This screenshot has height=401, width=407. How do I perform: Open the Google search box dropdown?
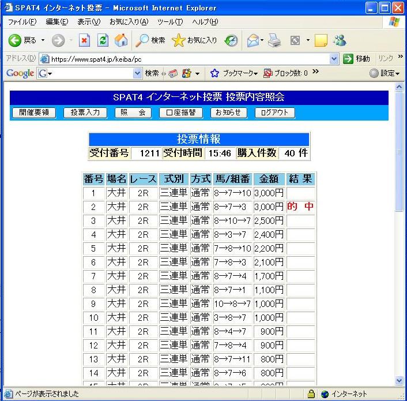[137, 73]
